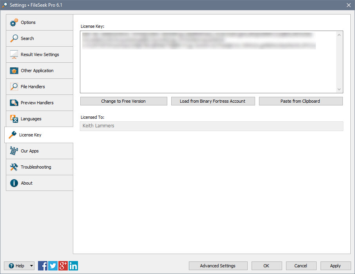Click the license key scrollbar up arrow

click(x=339, y=35)
